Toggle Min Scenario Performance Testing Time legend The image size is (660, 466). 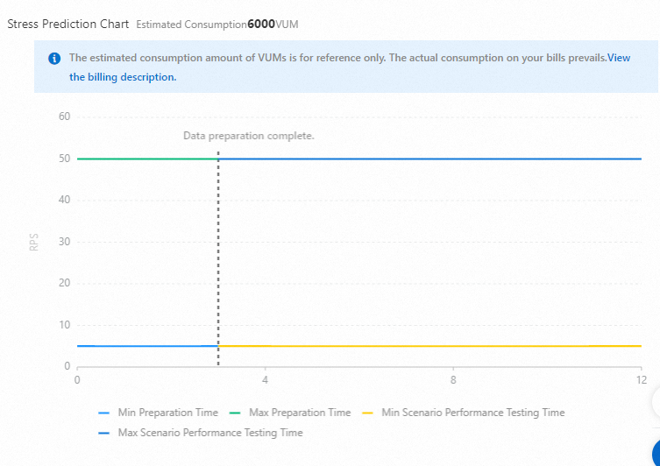click(464, 413)
